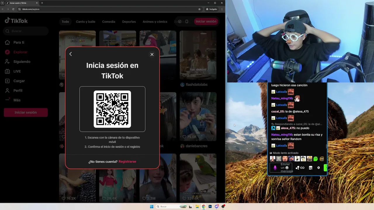Click the purple microphone icon in chat
Image resolution: width=374 pixels, height=210 pixels.
[x=275, y=168]
